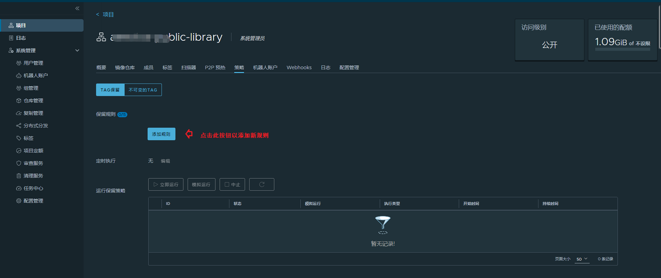Image resolution: width=661 pixels, height=278 pixels.
Task: Open the 标签 project tab
Action: [167, 68]
